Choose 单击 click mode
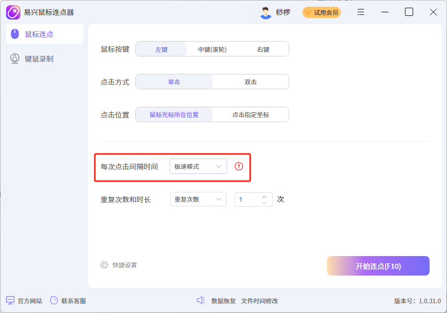 tap(174, 82)
